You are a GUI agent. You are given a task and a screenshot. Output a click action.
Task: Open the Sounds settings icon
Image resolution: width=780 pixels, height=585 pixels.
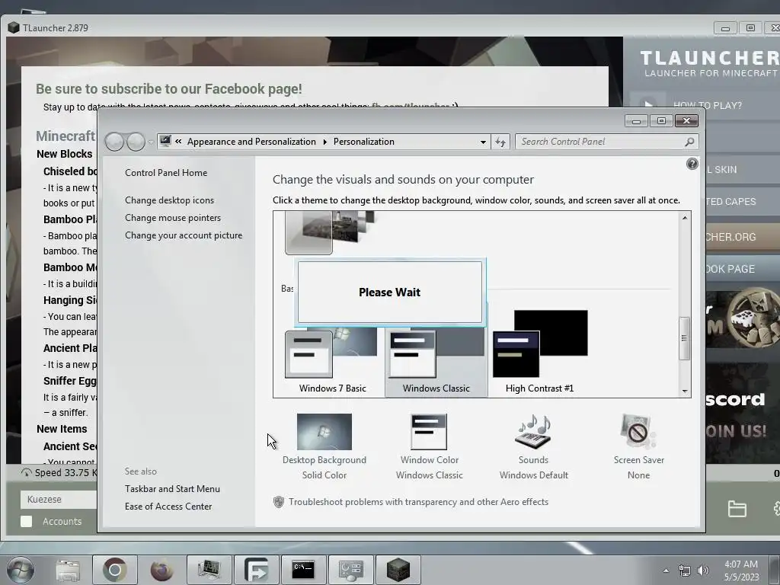point(533,432)
